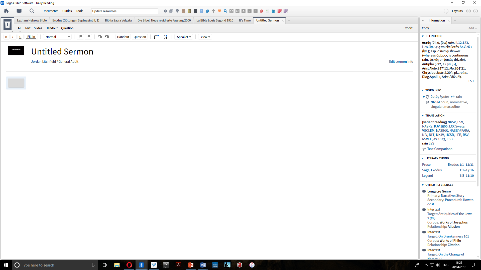Insert a bulleted list
This screenshot has width=481, height=270.
click(80, 37)
